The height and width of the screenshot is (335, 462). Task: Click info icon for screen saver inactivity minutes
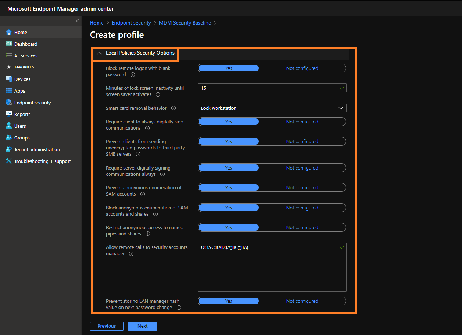coord(158,94)
